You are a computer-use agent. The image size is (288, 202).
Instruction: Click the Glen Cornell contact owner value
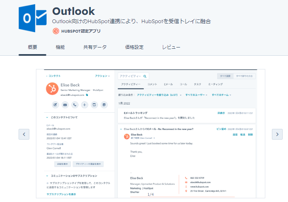click(x=54, y=148)
